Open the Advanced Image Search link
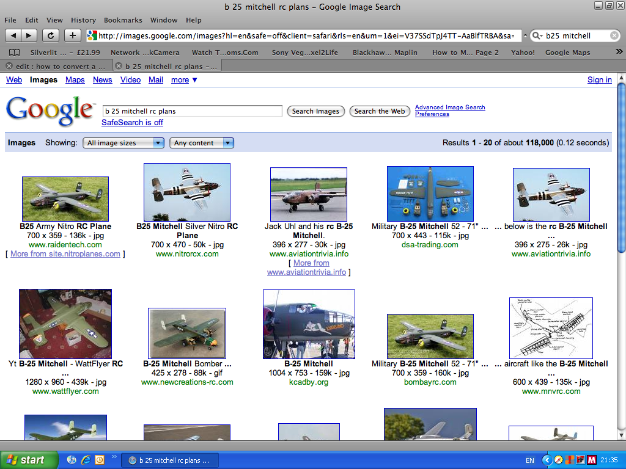Screen dimensions: 626x469 point(450,107)
